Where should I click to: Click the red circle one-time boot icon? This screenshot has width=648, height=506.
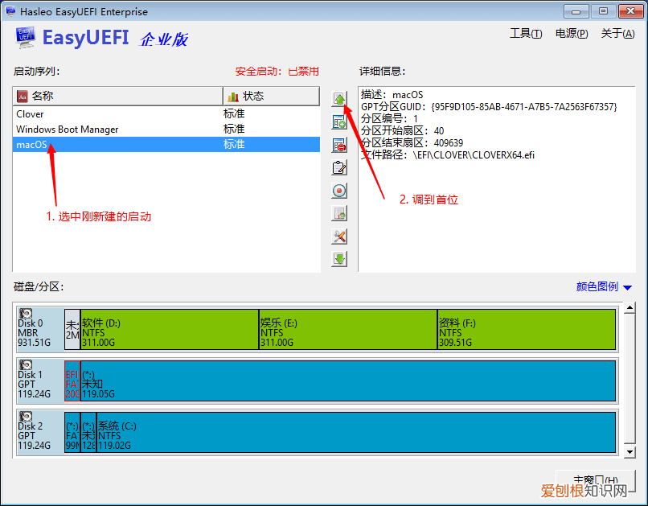point(339,191)
